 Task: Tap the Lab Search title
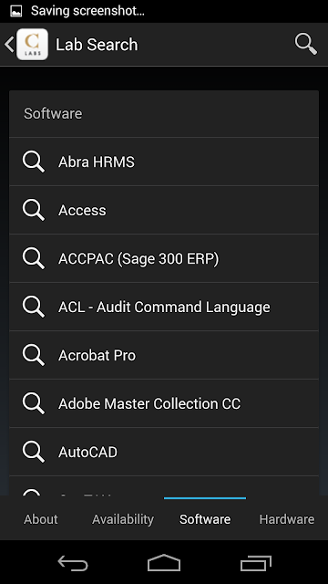[x=97, y=45]
